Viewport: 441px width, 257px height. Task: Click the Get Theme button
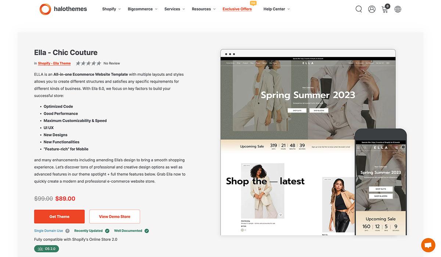click(x=59, y=216)
